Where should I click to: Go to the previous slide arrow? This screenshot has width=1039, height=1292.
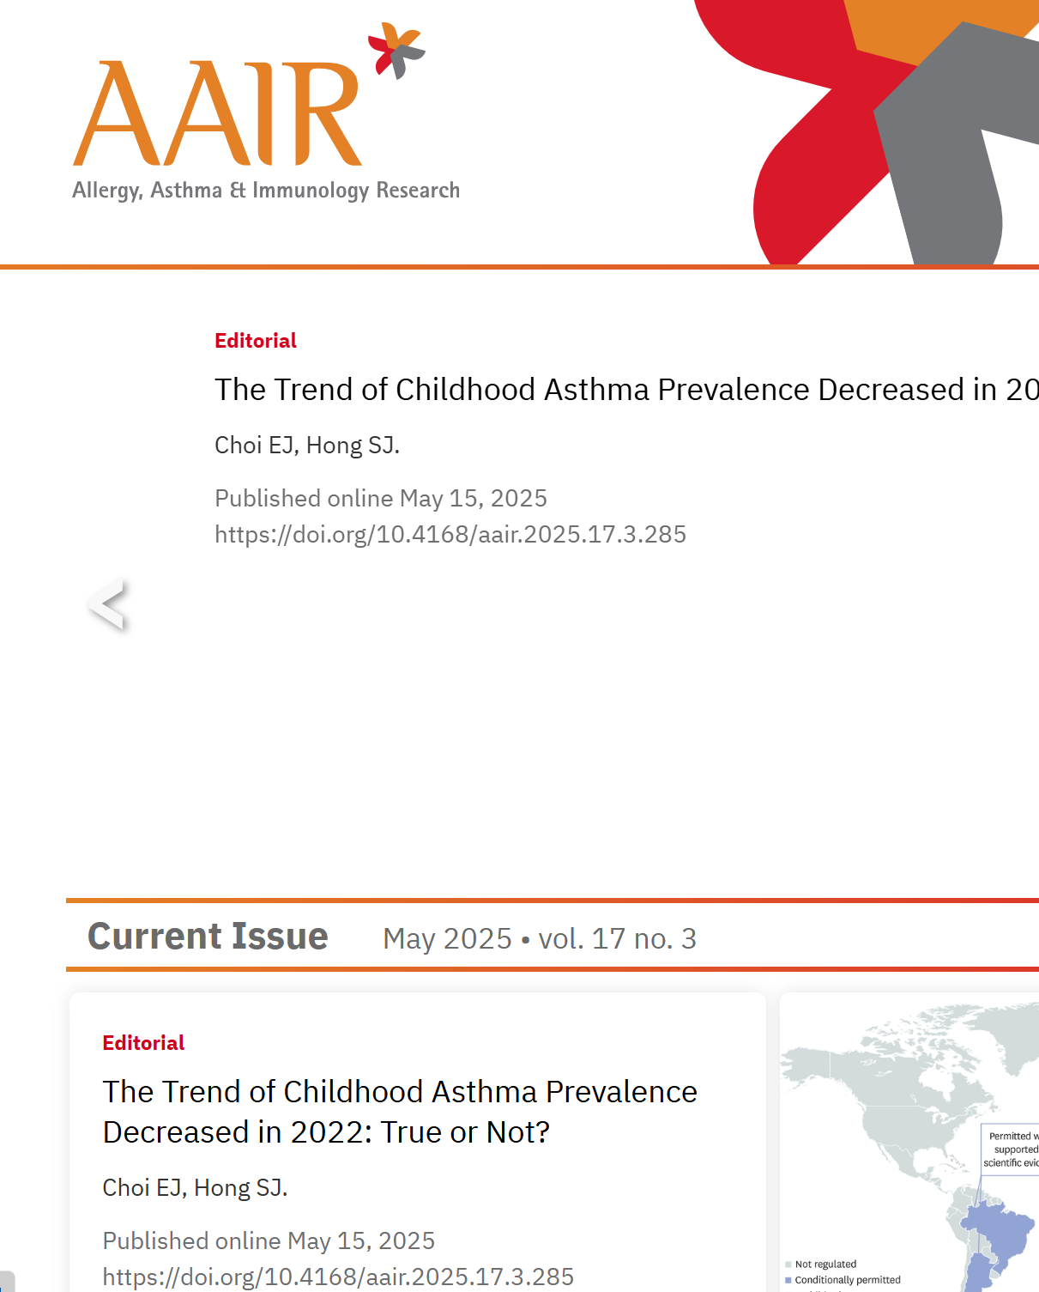click(108, 604)
